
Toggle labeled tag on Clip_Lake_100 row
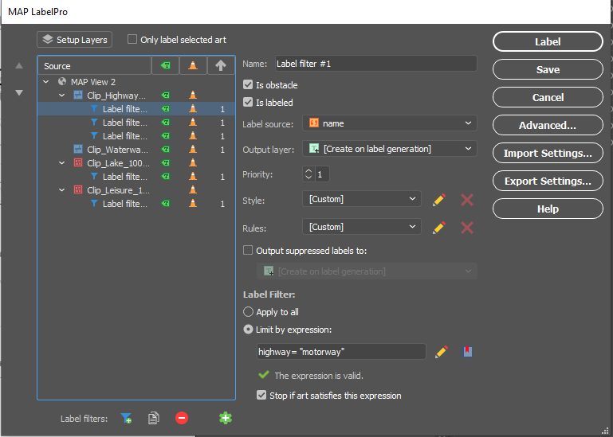[x=166, y=163]
